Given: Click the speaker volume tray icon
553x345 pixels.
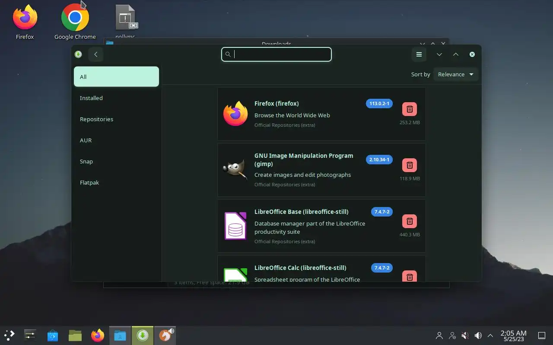Looking at the screenshot, I should (478, 336).
